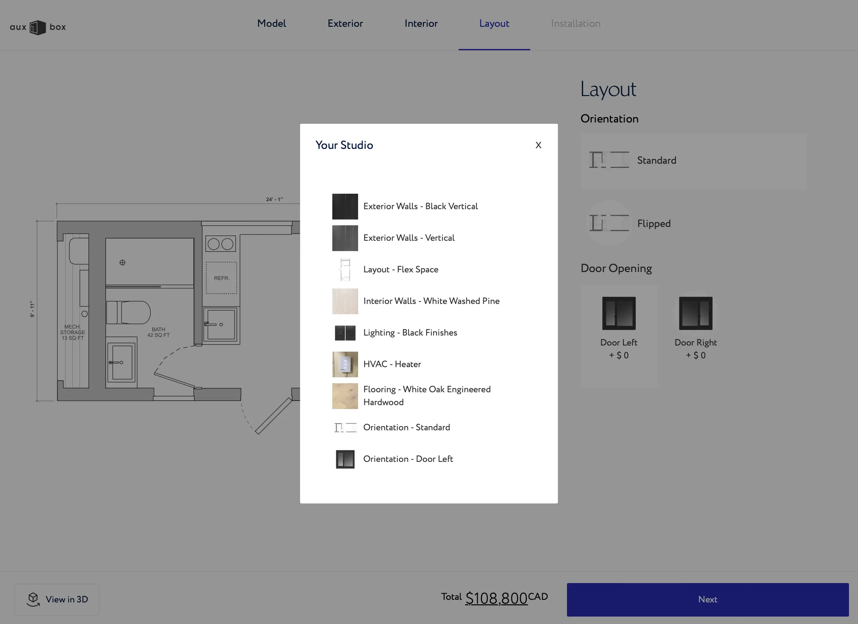
Task: Go to the Model tab
Action: tap(271, 24)
